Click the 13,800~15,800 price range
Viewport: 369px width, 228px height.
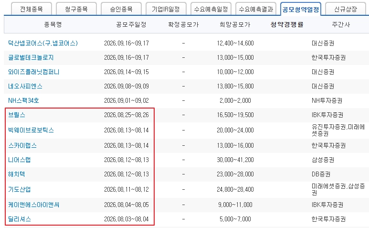[235, 86]
